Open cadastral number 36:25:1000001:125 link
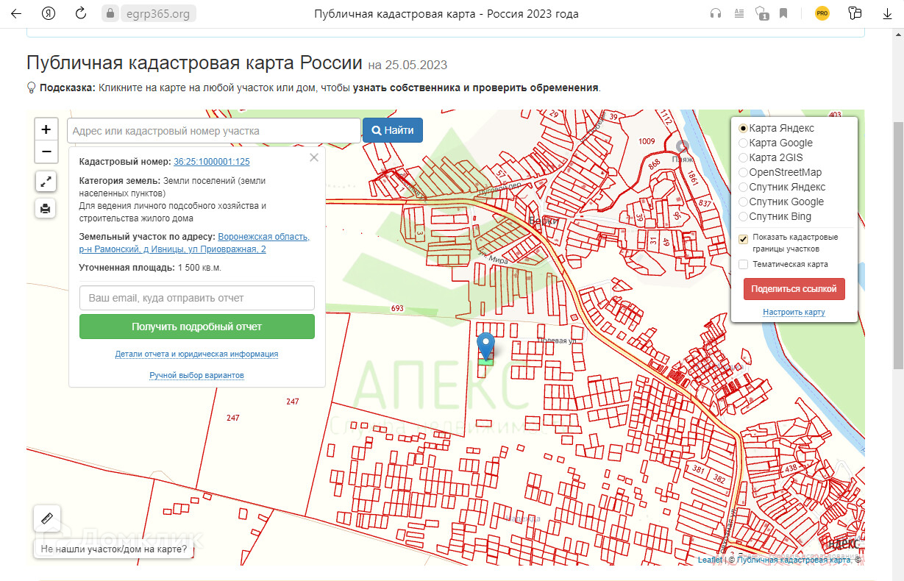The image size is (904, 581). coord(212,162)
